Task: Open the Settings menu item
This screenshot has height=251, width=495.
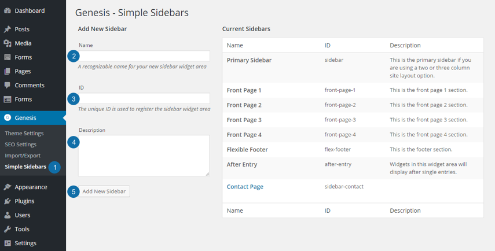Action: pyautogui.click(x=25, y=243)
